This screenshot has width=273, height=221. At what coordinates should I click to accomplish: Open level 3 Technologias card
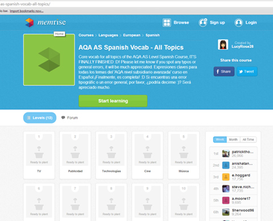coord(111,155)
